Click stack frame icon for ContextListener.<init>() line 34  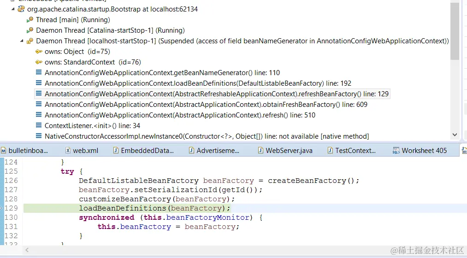(39, 125)
